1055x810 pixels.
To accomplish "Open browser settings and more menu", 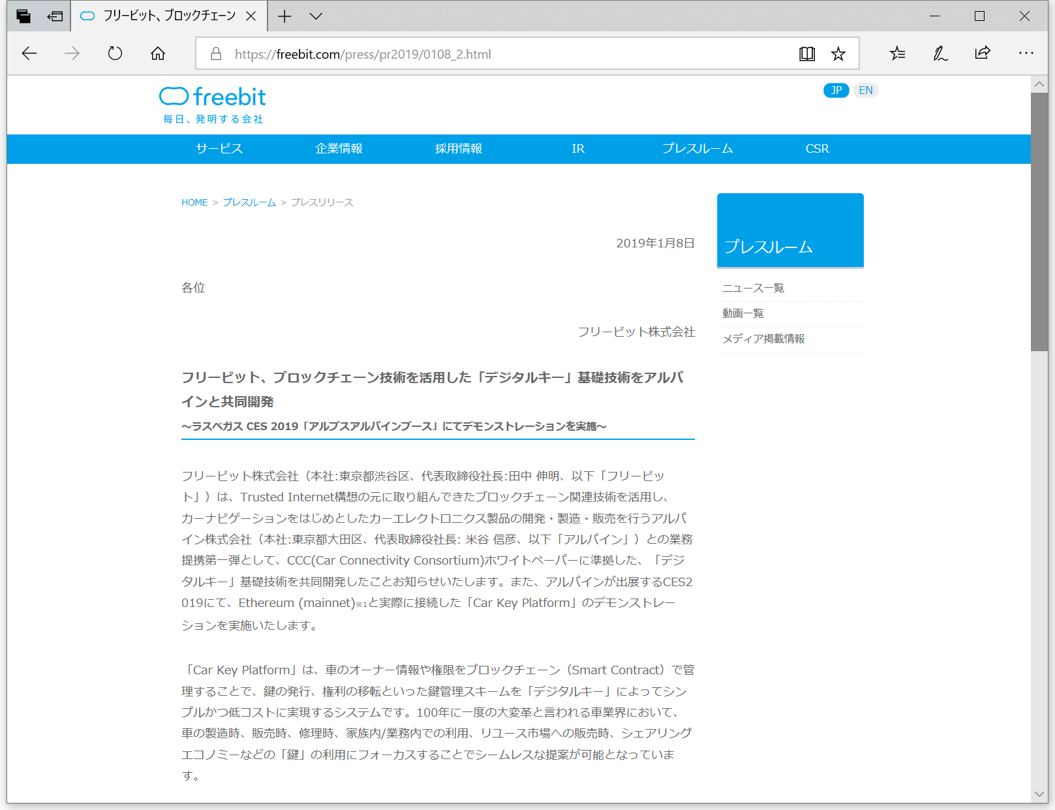I will point(1026,54).
